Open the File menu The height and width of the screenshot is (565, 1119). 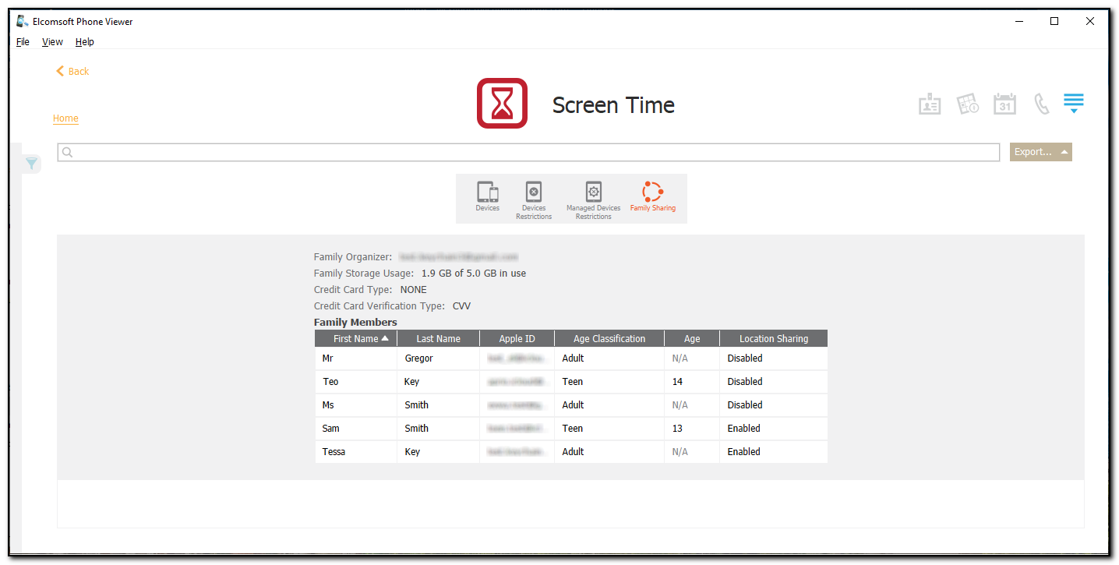(x=23, y=41)
